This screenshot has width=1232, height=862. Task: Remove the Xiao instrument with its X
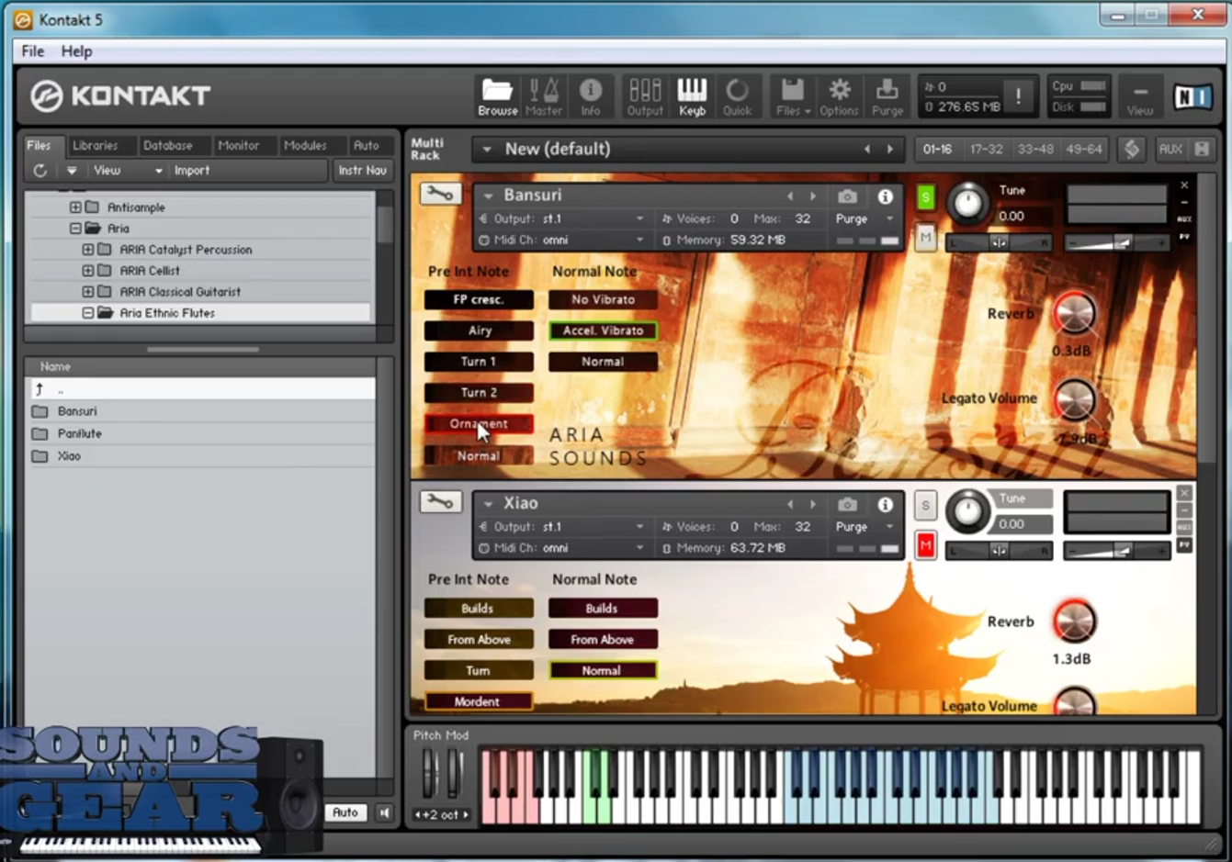1184,493
